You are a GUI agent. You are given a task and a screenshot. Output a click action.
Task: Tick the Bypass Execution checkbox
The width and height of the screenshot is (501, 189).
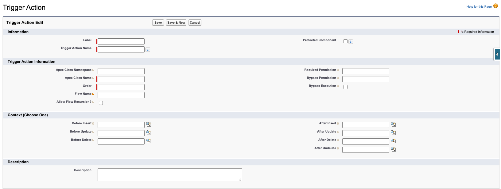tap(346, 87)
